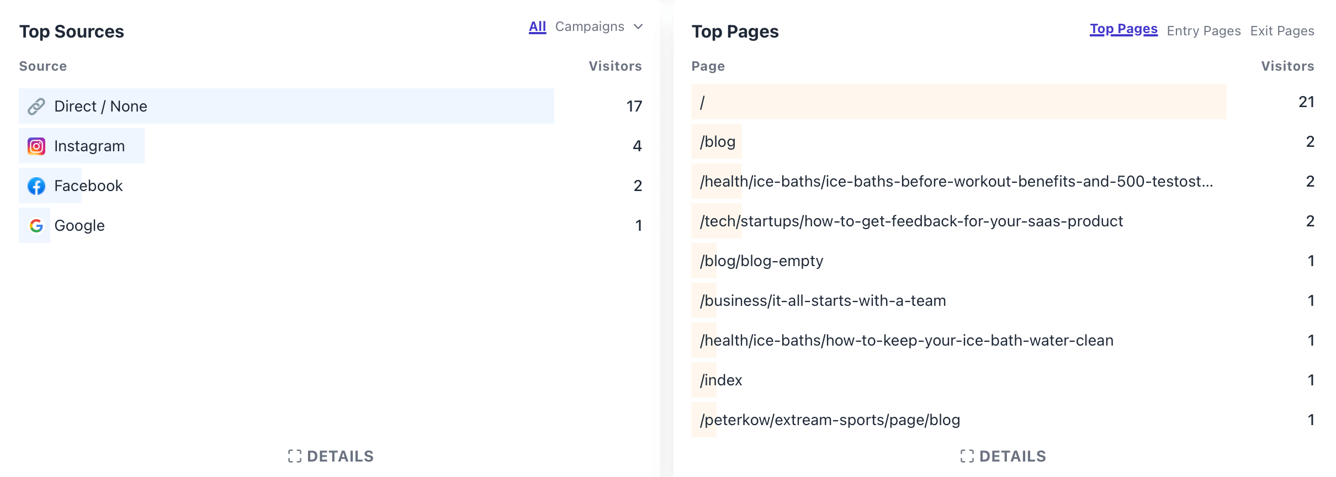Click expand icon beside Top Sources DETAILS

click(x=295, y=456)
